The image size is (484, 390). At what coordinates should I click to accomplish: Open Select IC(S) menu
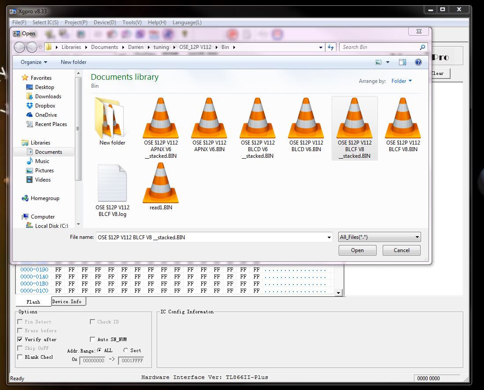pos(45,22)
